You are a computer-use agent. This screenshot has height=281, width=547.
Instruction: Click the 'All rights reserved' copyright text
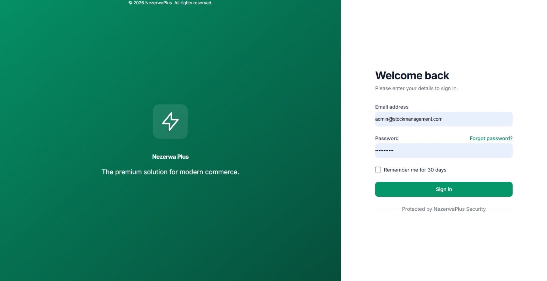(193, 3)
